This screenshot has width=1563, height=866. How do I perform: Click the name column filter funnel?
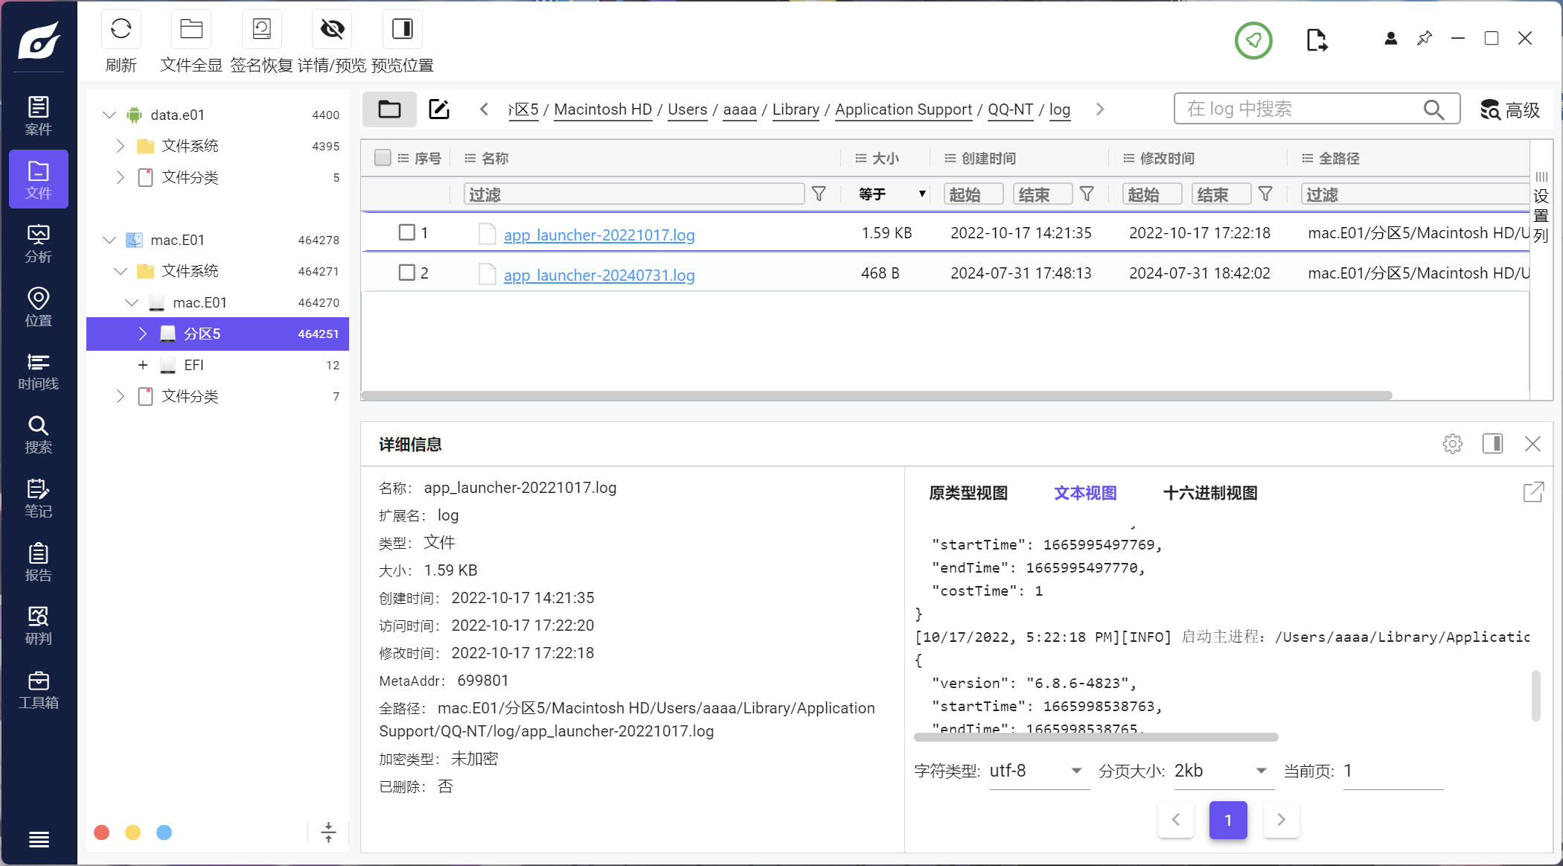[819, 194]
